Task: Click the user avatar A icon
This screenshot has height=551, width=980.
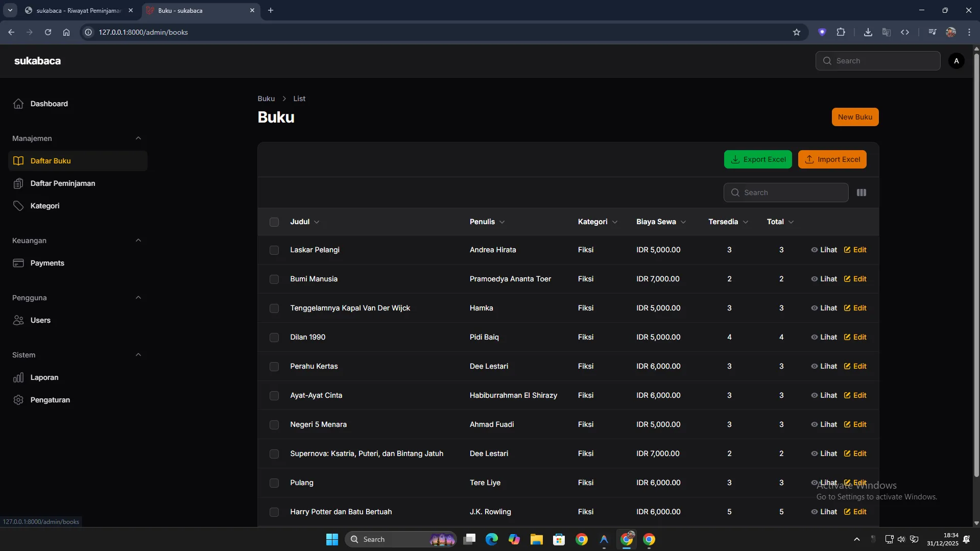Action: coord(956,61)
